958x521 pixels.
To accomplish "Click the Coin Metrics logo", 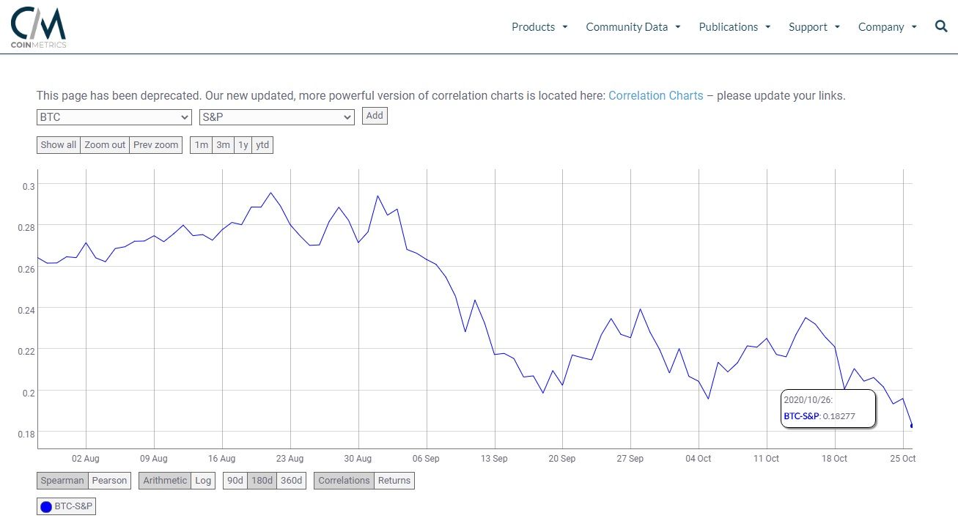I will [x=38, y=27].
